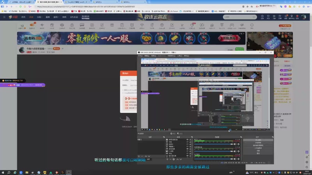Screen dimensions: 312x175
Task: Click second button in OBS controls panel
Action: 258,143
